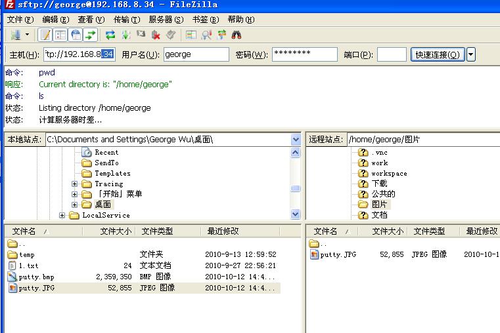Refresh the file and folder lists
Screen dimensions: 500x333
pyautogui.click(x=110, y=35)
